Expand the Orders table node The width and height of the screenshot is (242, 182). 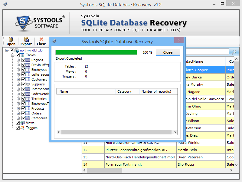pyautogui.click(x=18, y=113)
